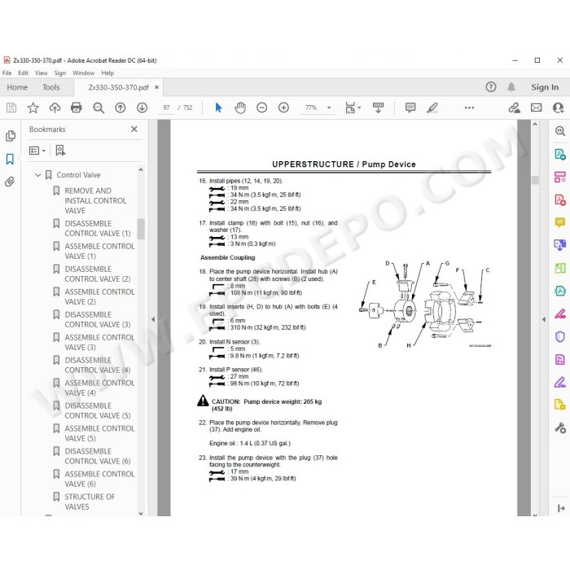This screenshot has height=570, width=570.
Task: Switch to the Tools tab
Action: coord(50,87)
